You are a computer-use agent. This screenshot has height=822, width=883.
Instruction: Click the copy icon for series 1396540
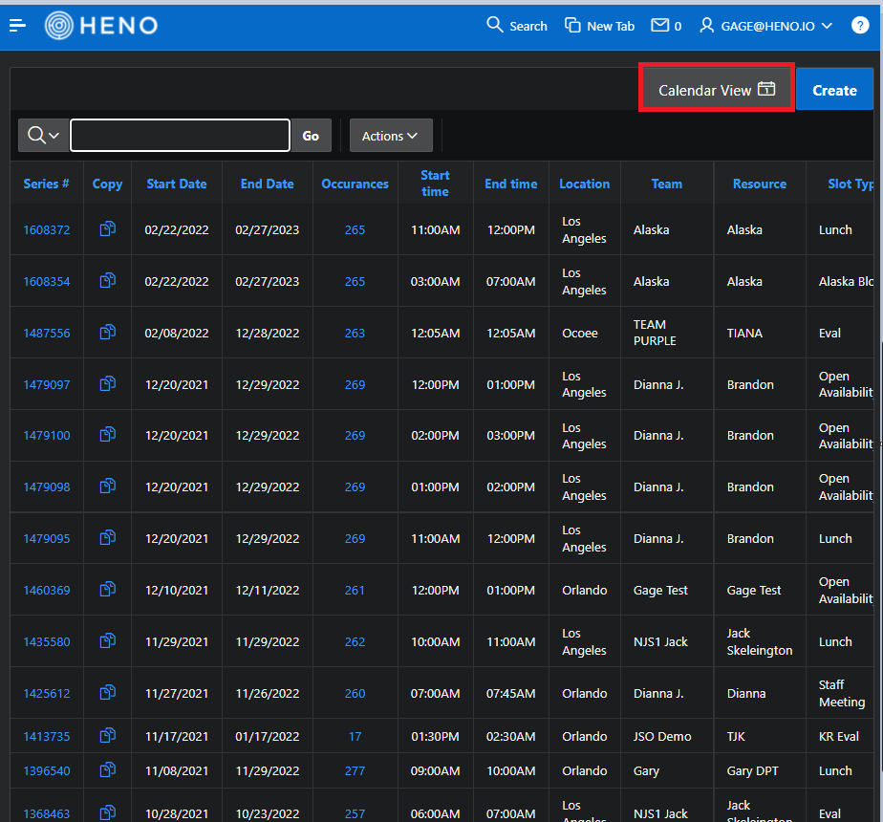(x=107, y=770)
